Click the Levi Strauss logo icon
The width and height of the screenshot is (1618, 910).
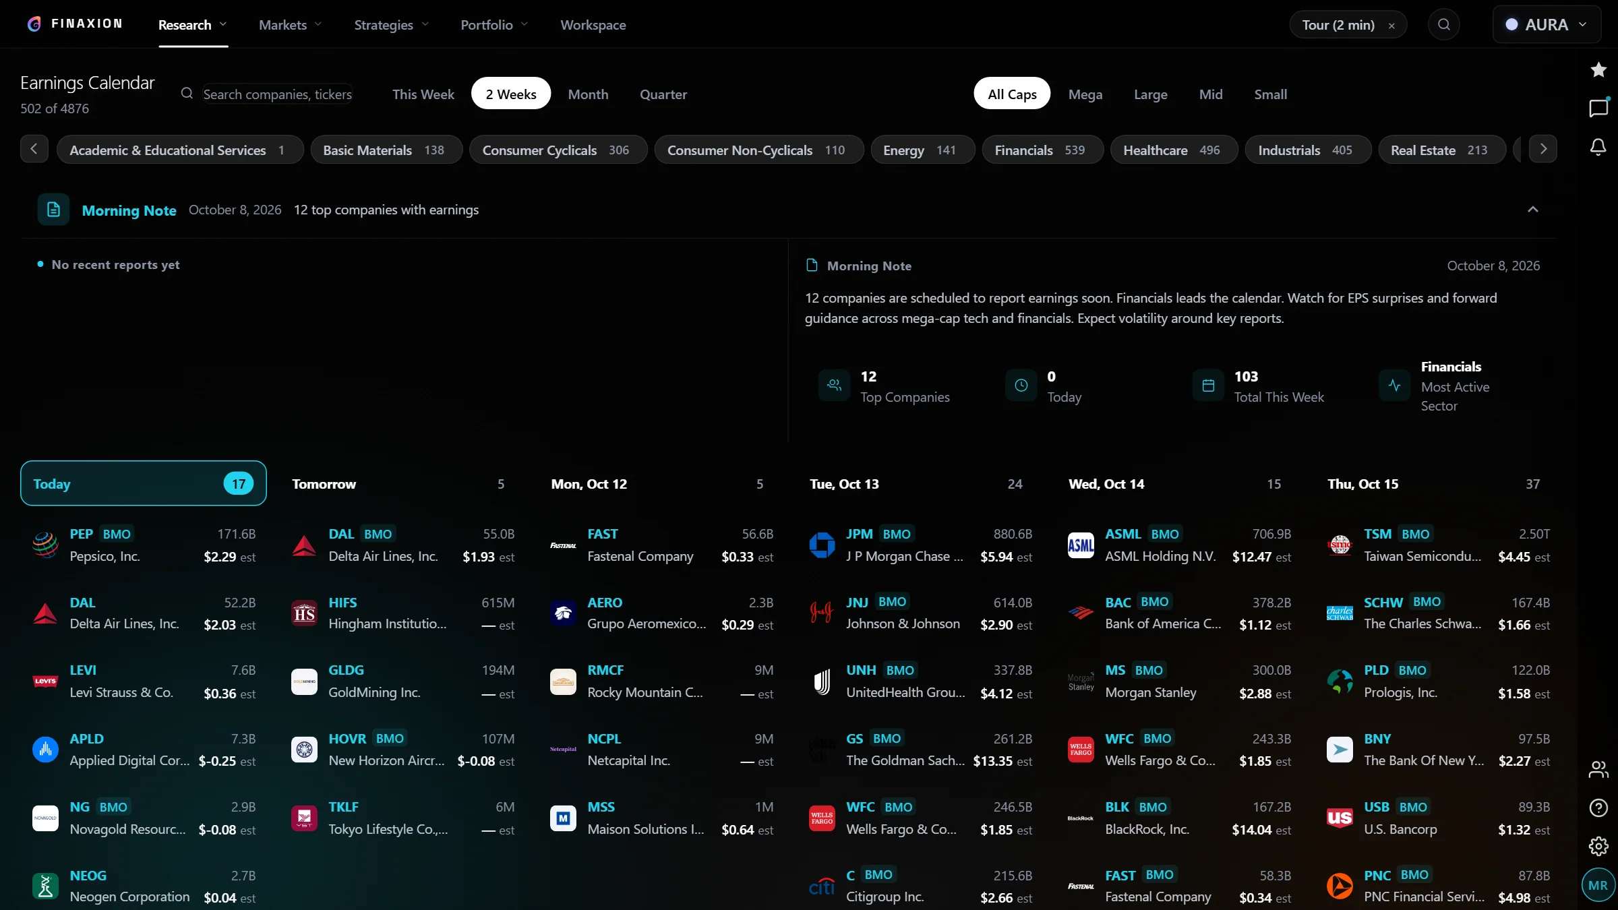(45, 681)
